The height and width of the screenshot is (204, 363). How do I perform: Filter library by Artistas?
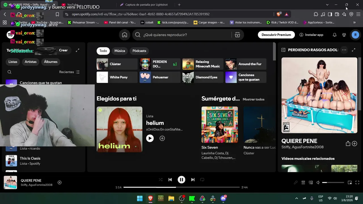click(x=31, y=62)
